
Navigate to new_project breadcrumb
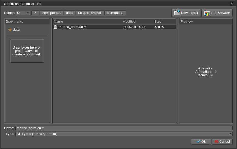tap(51, 13)
